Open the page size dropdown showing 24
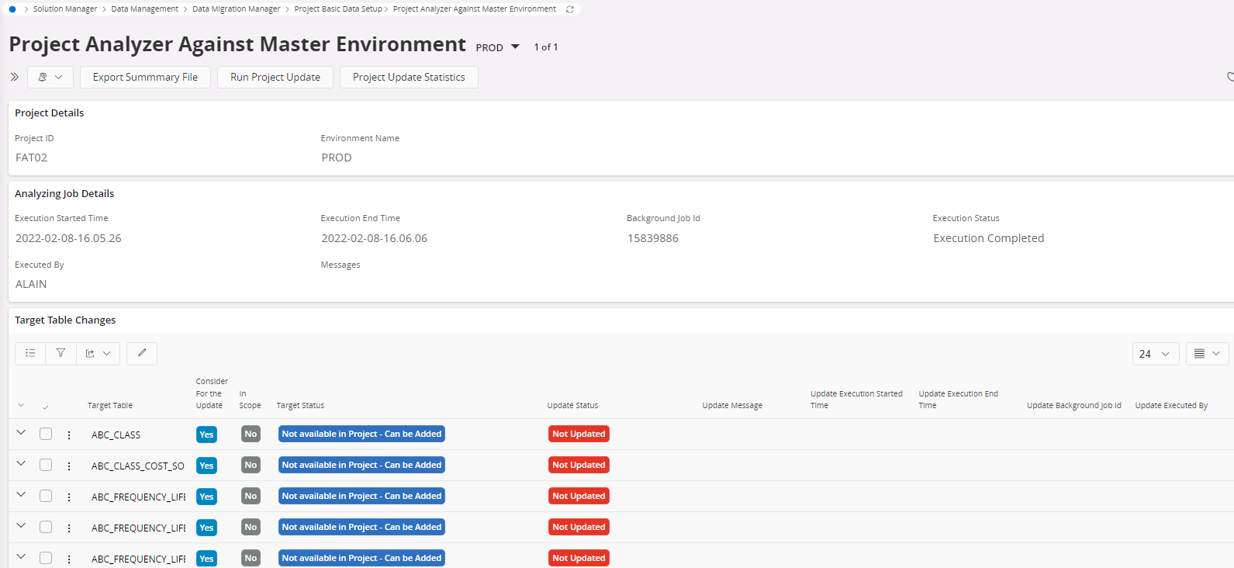Screen dimensions: 1234x568 (x=1155, y=354)
